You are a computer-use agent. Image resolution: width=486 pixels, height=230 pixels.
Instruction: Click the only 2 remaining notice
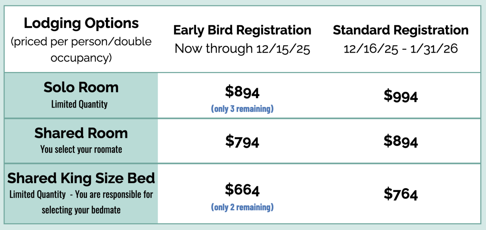[x=242, y=207]
